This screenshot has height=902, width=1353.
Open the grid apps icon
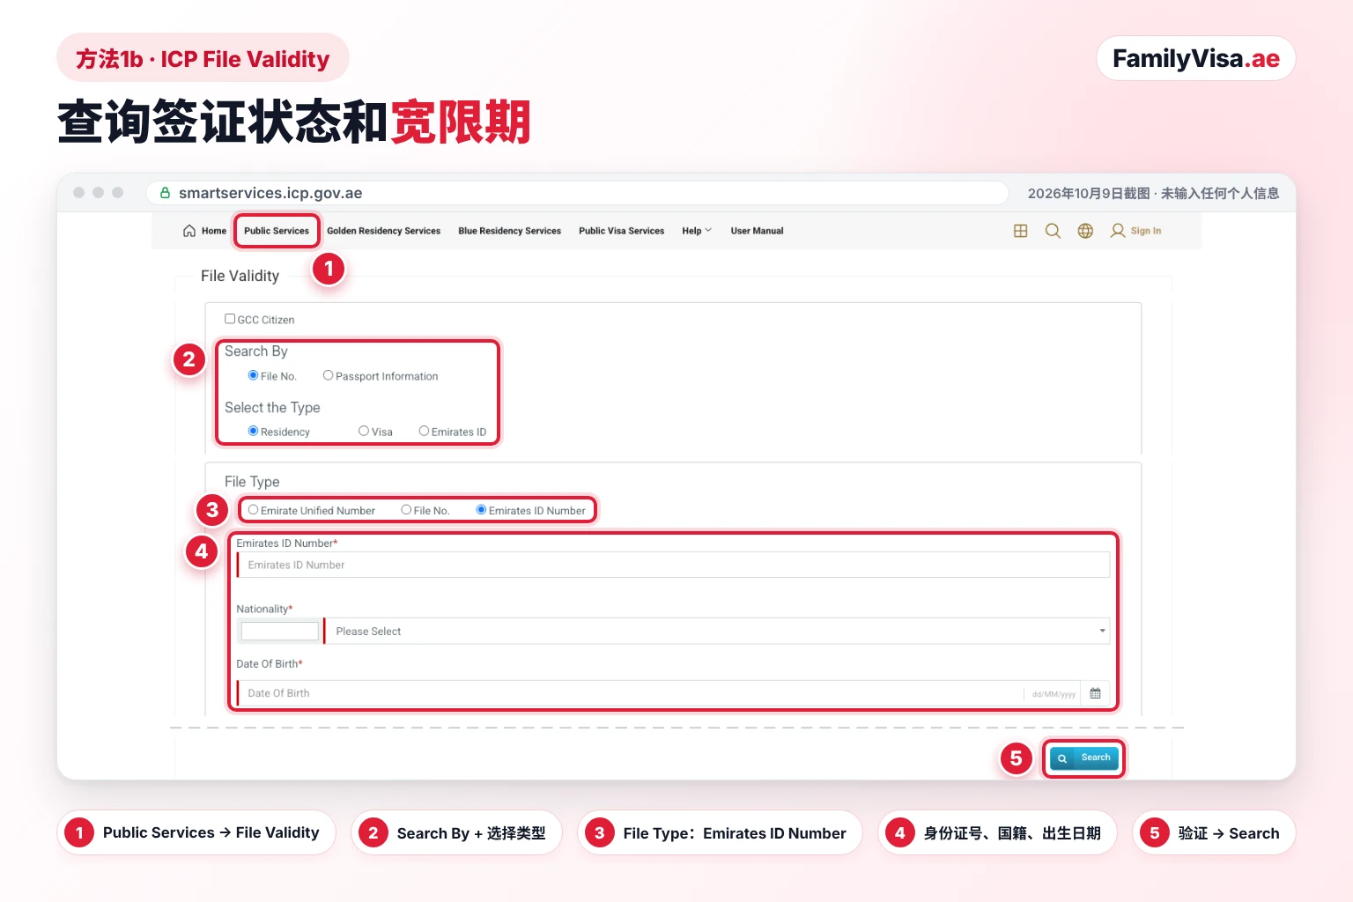click(1021, 231)
